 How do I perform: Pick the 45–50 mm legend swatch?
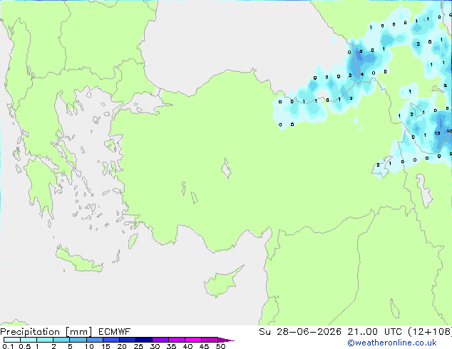[210, 340]
